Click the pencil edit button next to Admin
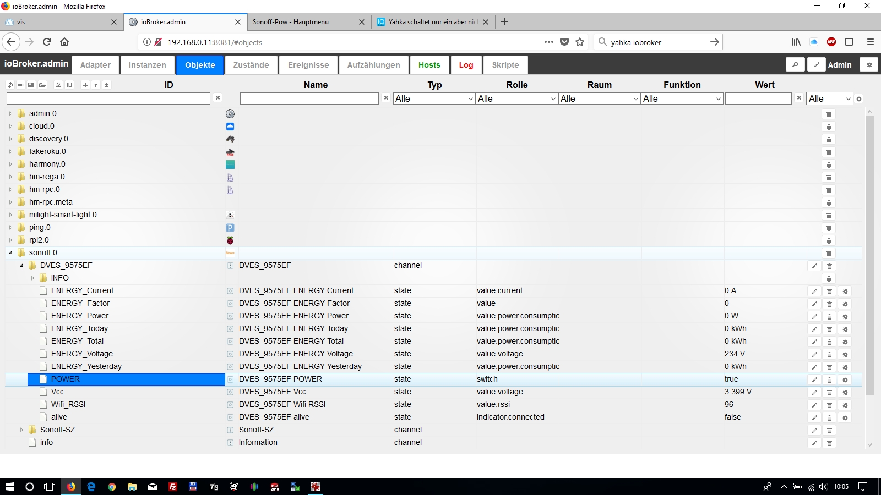The width and height of the screenshot is (881, 495). [817, 65]
